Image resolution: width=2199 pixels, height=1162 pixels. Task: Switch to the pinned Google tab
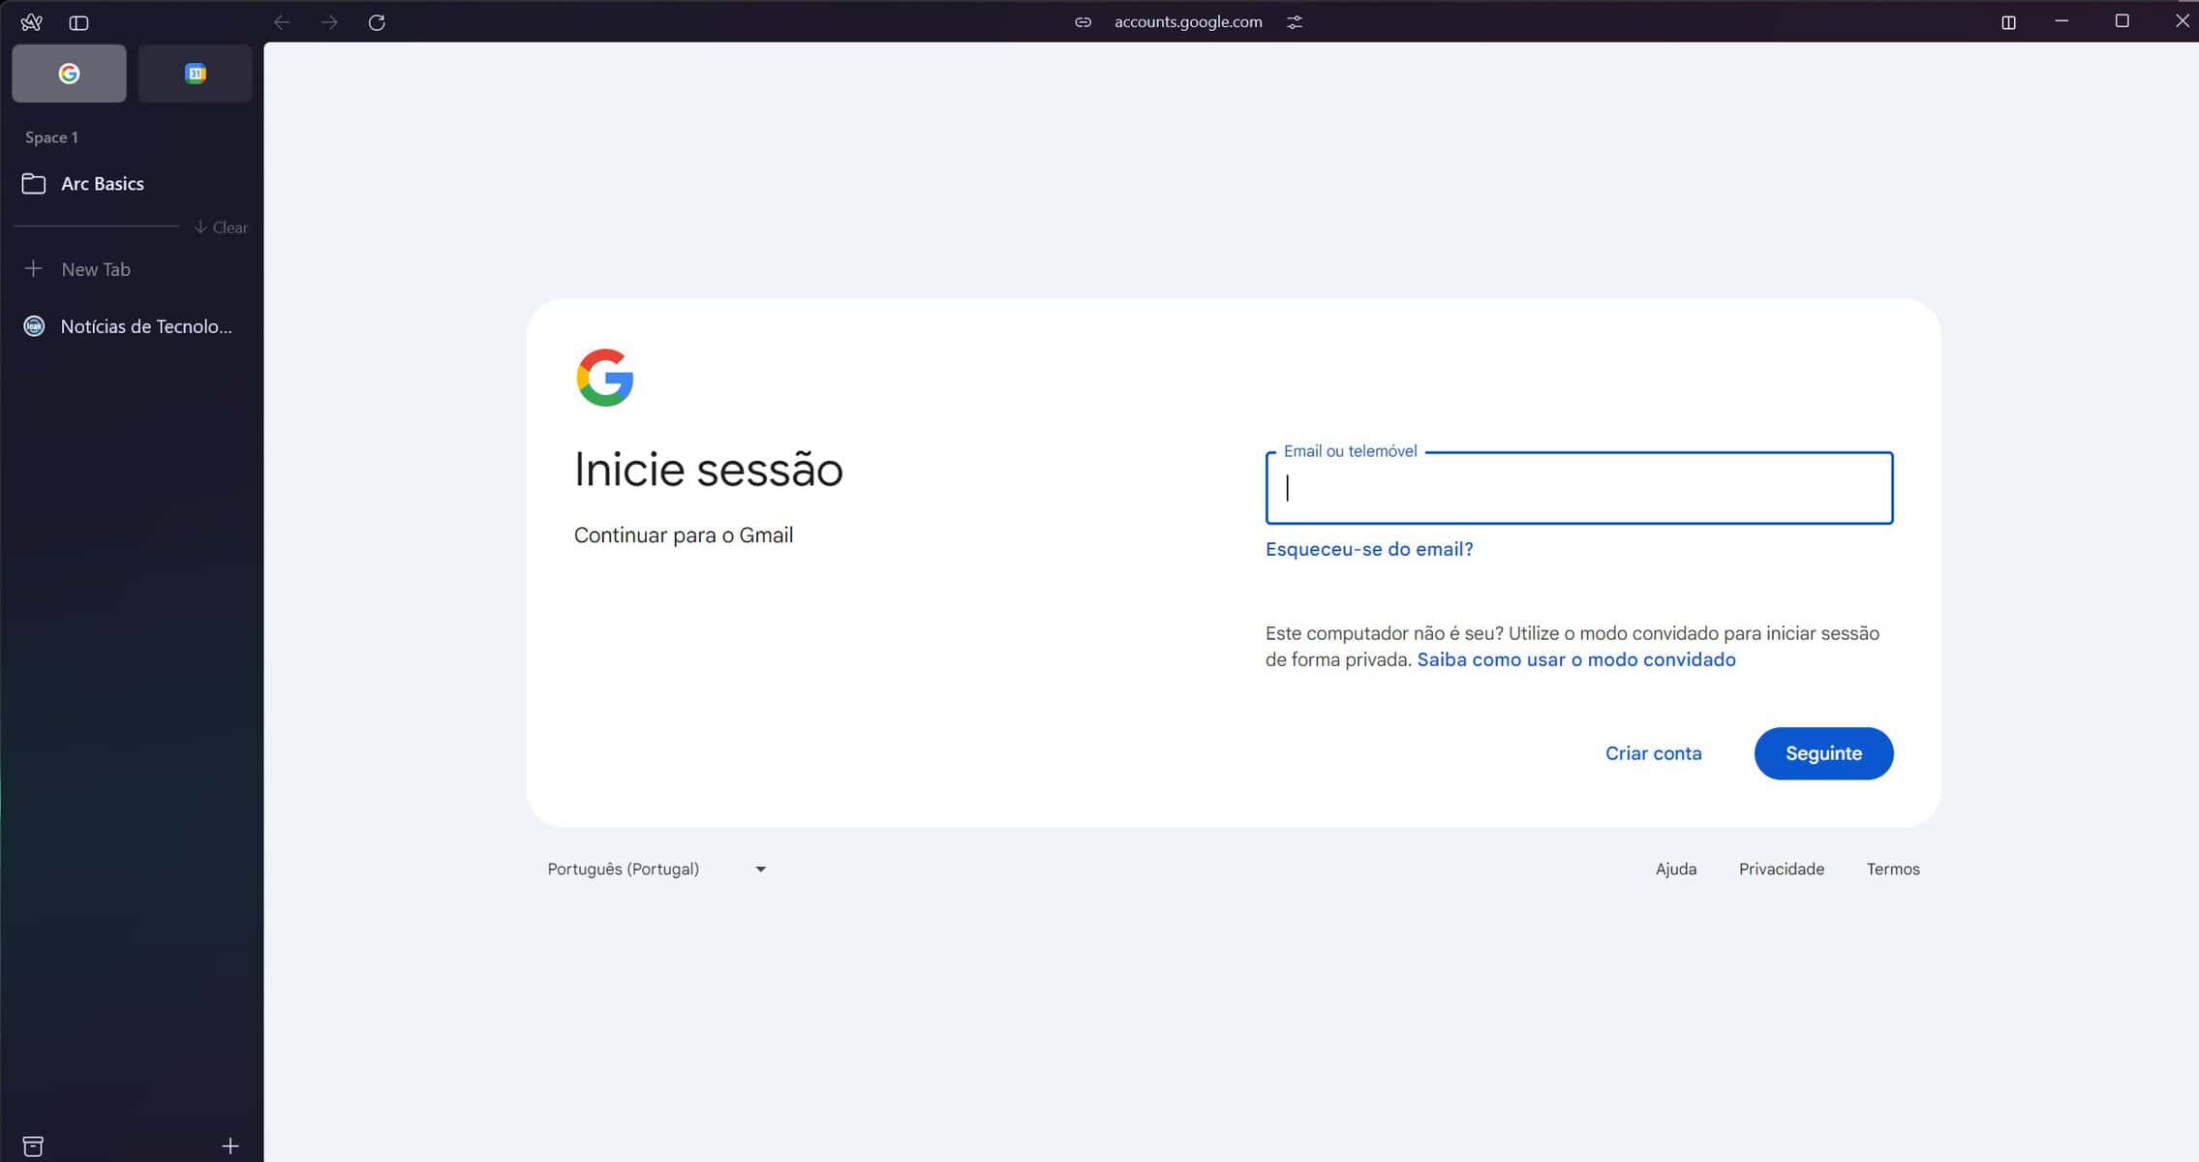coord(69,74)
